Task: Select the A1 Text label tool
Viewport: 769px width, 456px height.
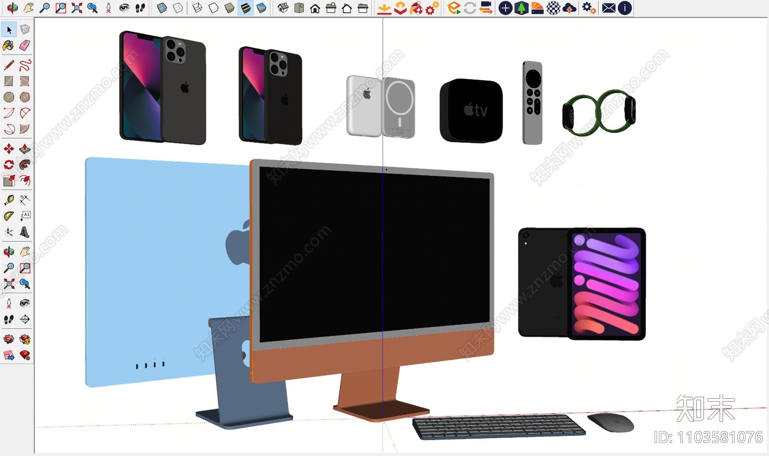Action: click(x=25, y=216)
